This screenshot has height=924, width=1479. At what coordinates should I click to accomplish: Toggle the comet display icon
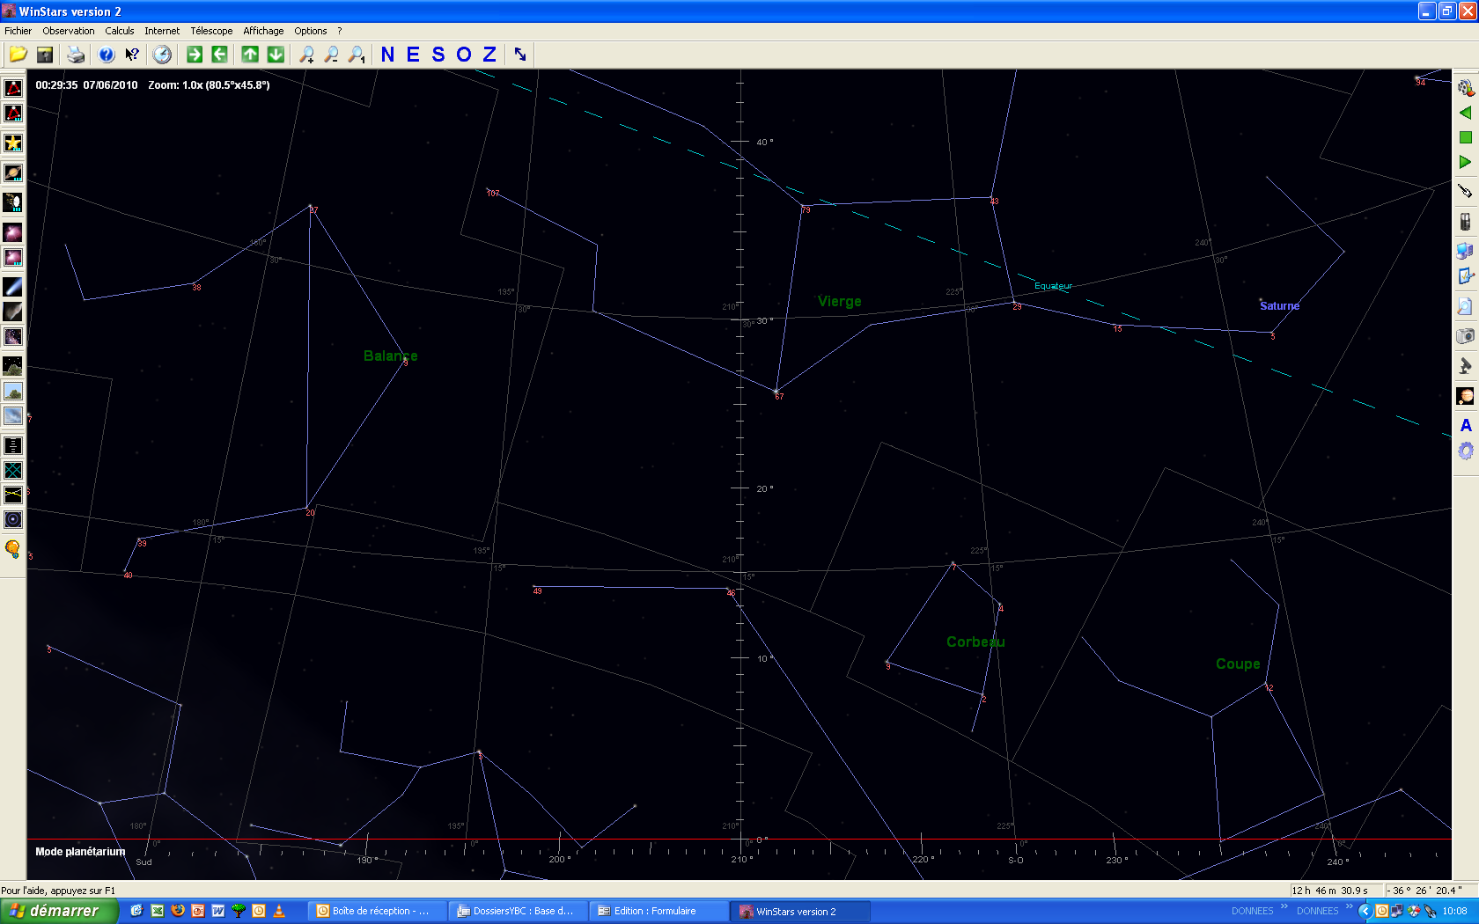click(13, 287)
